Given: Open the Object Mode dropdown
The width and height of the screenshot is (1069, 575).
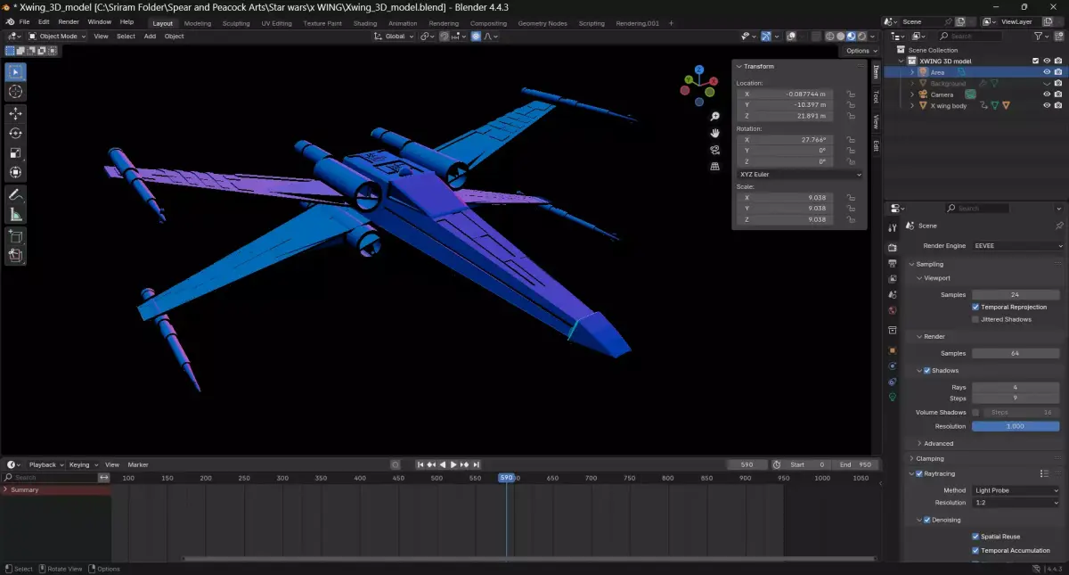Looking at the screenshot, I should tap(57, 37).
